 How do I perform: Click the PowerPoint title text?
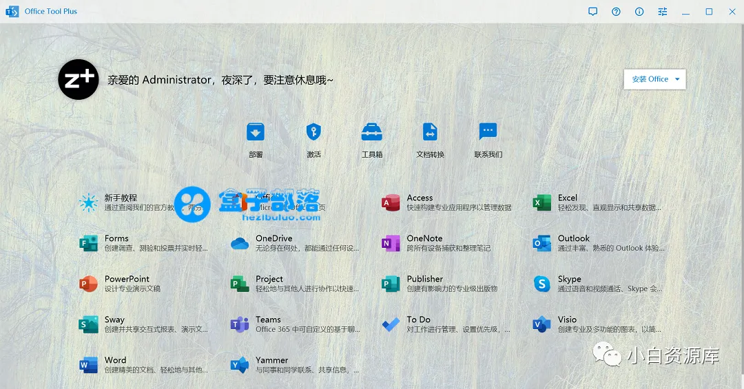127,279
